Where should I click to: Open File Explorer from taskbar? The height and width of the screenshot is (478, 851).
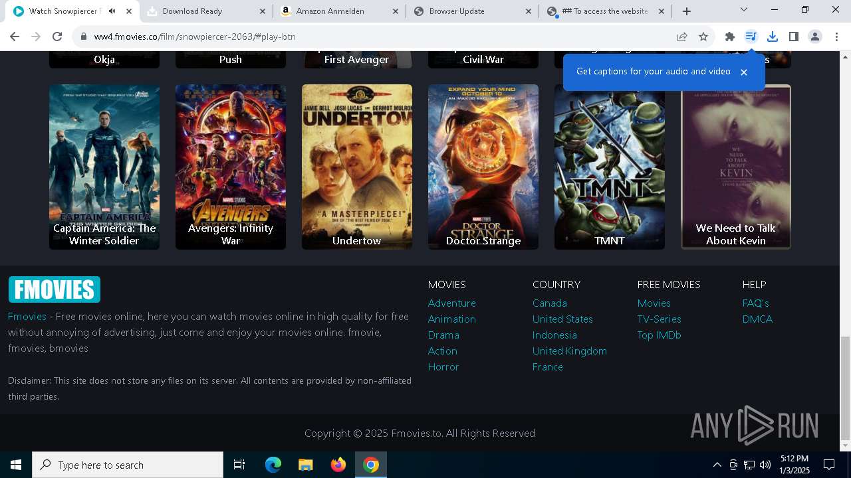coord(306,465)
